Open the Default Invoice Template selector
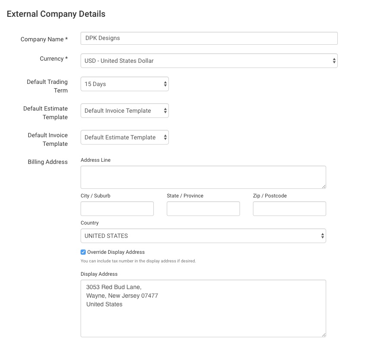Screen dimensions: 374x342 click(x=125, y=137)
